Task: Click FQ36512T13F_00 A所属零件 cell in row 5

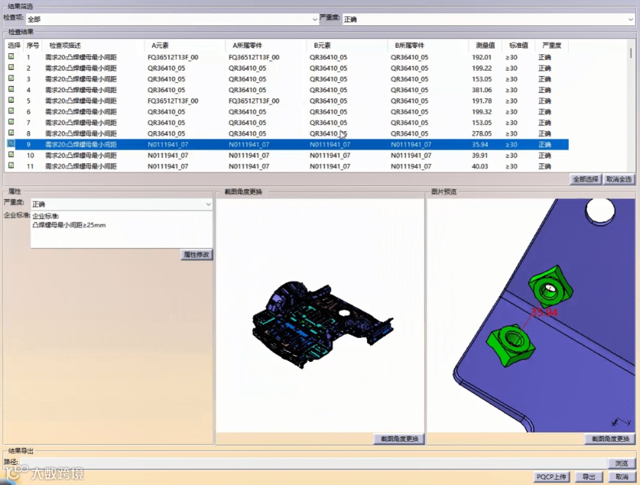Action: pyautogui.click(x=254, y=101)
